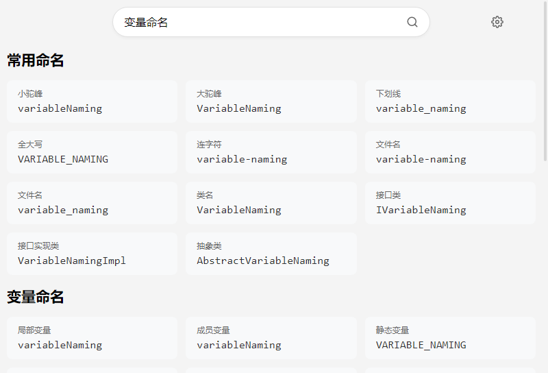Select the 接口类 IVariableNaming card
Screen dimensions: 548x373
pyautogui.click(x=450, y=203)
